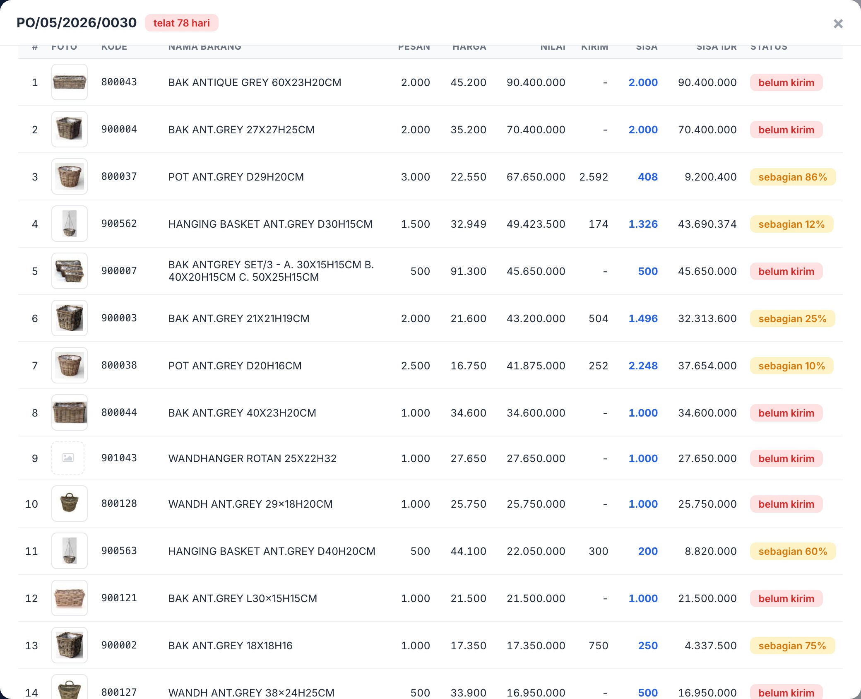Click 'sebagian 60%' status badge
This screenshot has height=699, width=861.
(793, 551)
